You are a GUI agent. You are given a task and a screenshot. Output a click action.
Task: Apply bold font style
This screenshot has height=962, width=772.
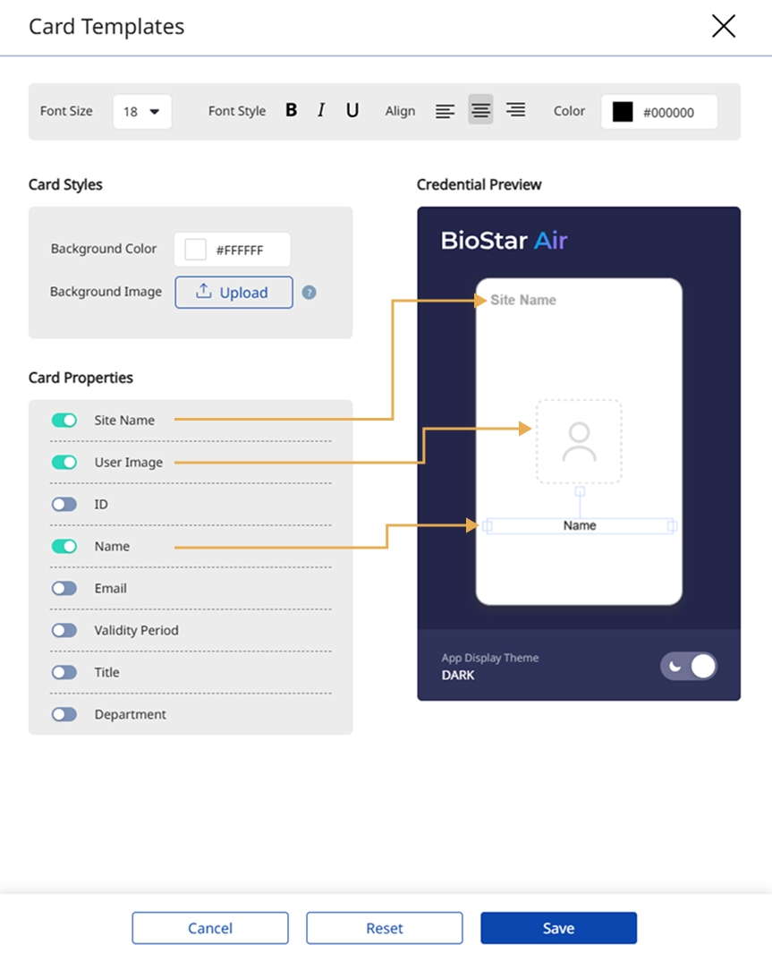tap(291, 110)
